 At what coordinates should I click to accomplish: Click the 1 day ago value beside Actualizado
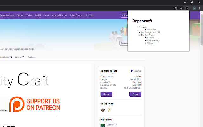coord(137,82)
